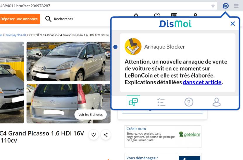The width and height of the screenshot is (243, 160).
Task: Close the DisMoi popup
Action: coord(232,24)
